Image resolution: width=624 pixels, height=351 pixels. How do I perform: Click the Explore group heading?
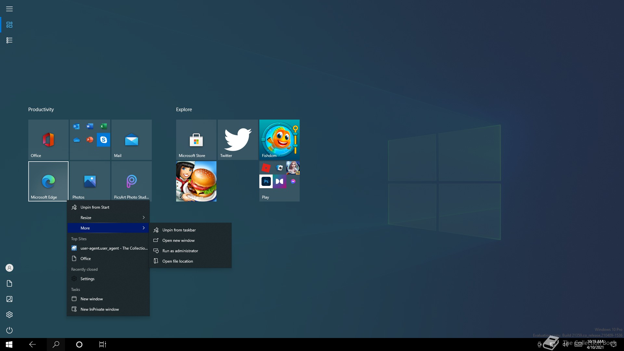click(184, 110)
